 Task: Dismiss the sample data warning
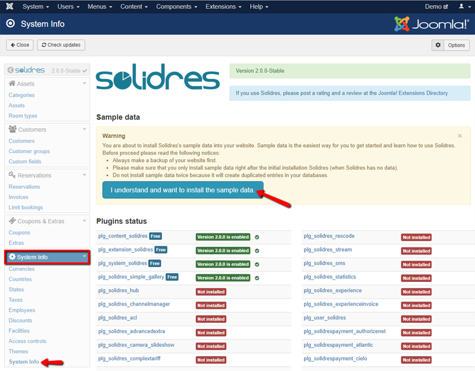coord(460,136)
